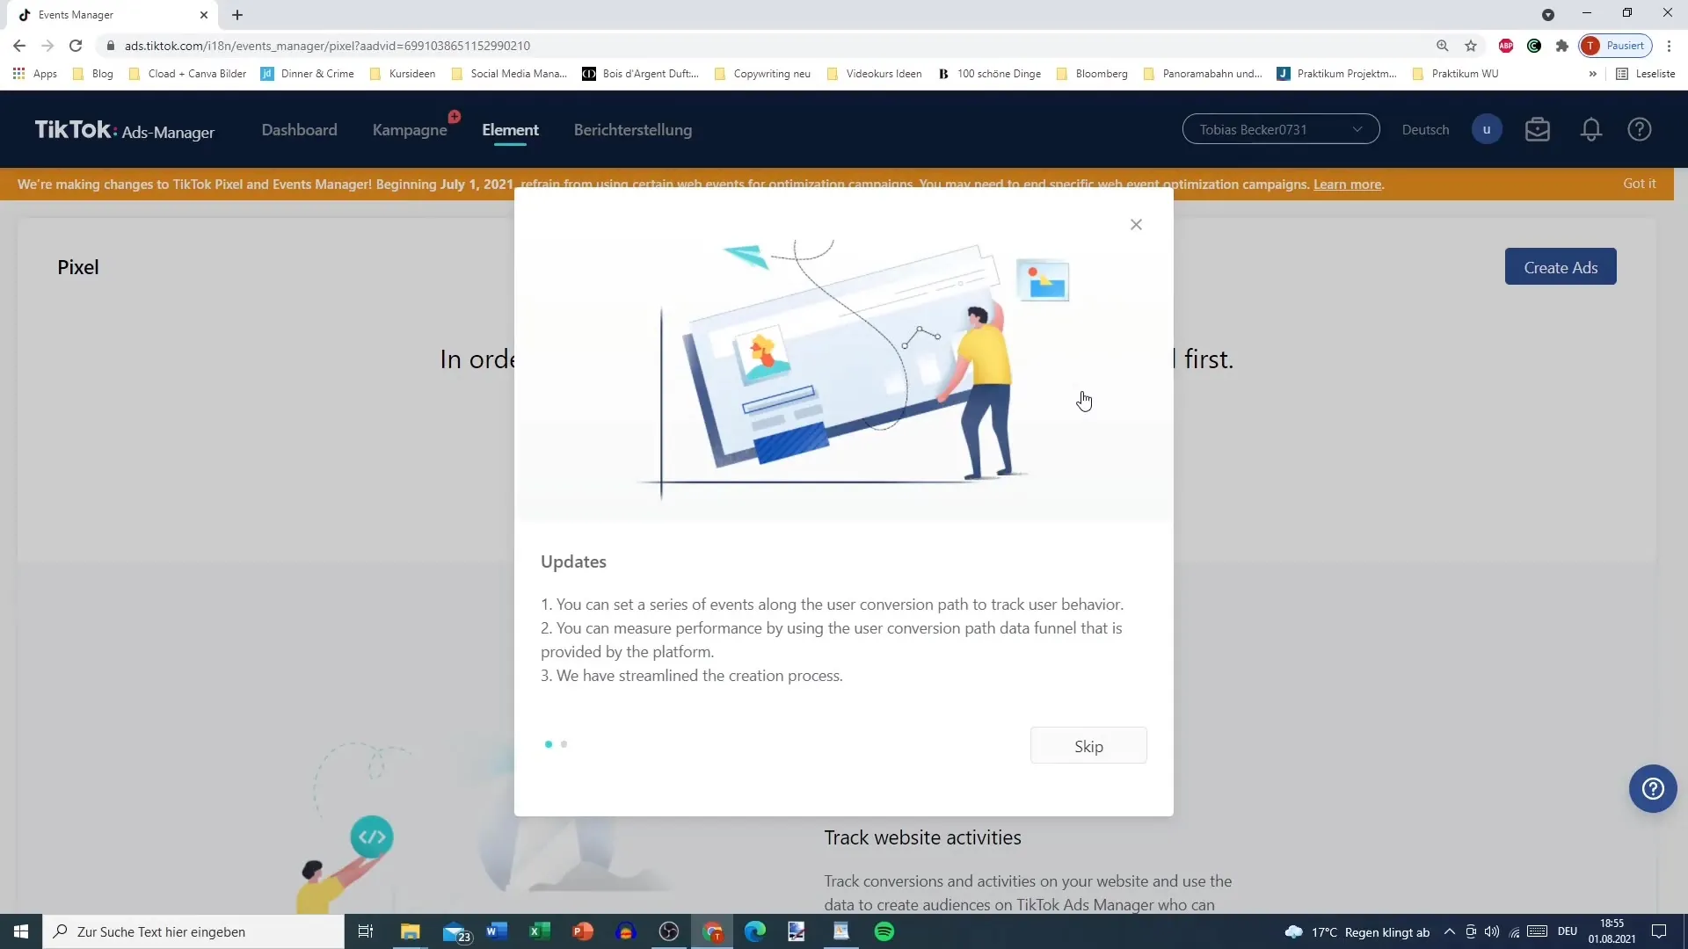This screenshot has height=949, width=1688.
Task: Open the Kampagne tab
Action: coord(410,130)
